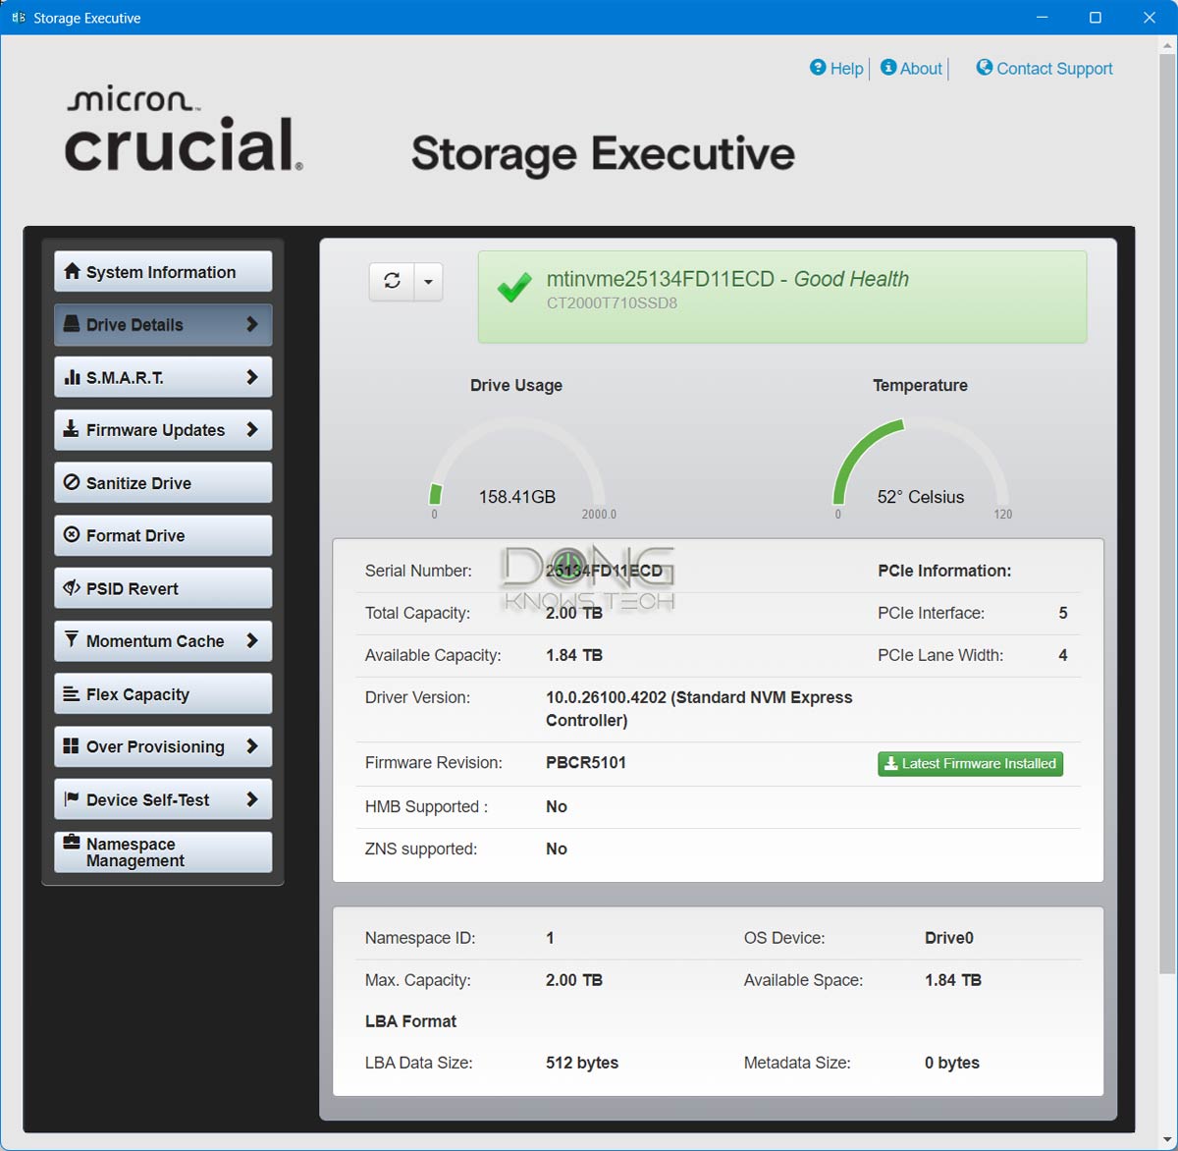Screen dimensions: 1178x1151
Task: Expand Device Self-Test chevron arrow
Action: click(x=252, y=798)
